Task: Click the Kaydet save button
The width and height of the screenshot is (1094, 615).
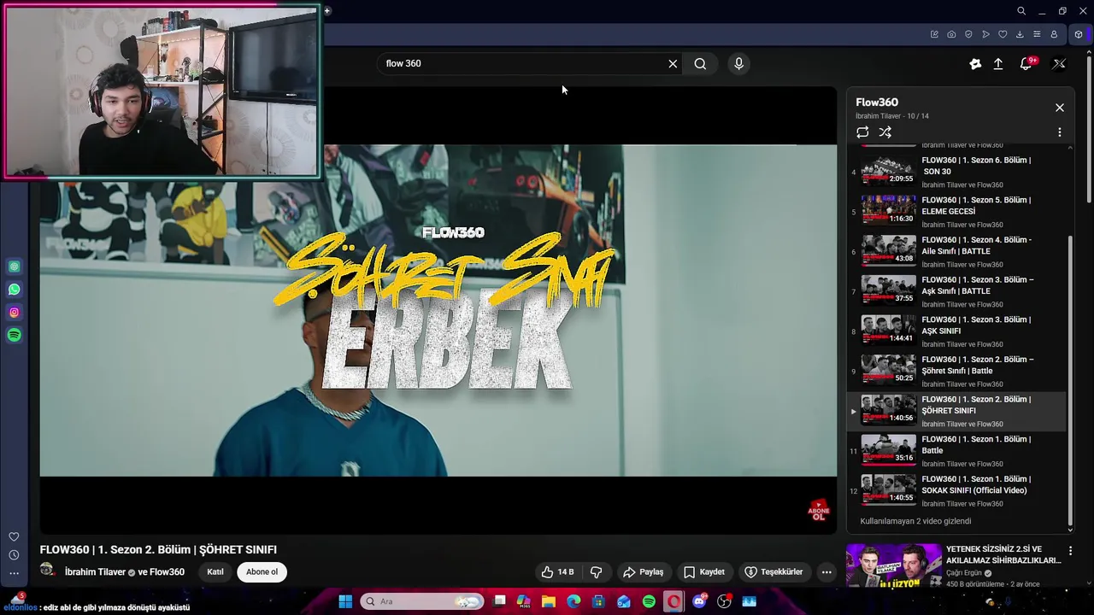Action: click(x=704, y=572)
